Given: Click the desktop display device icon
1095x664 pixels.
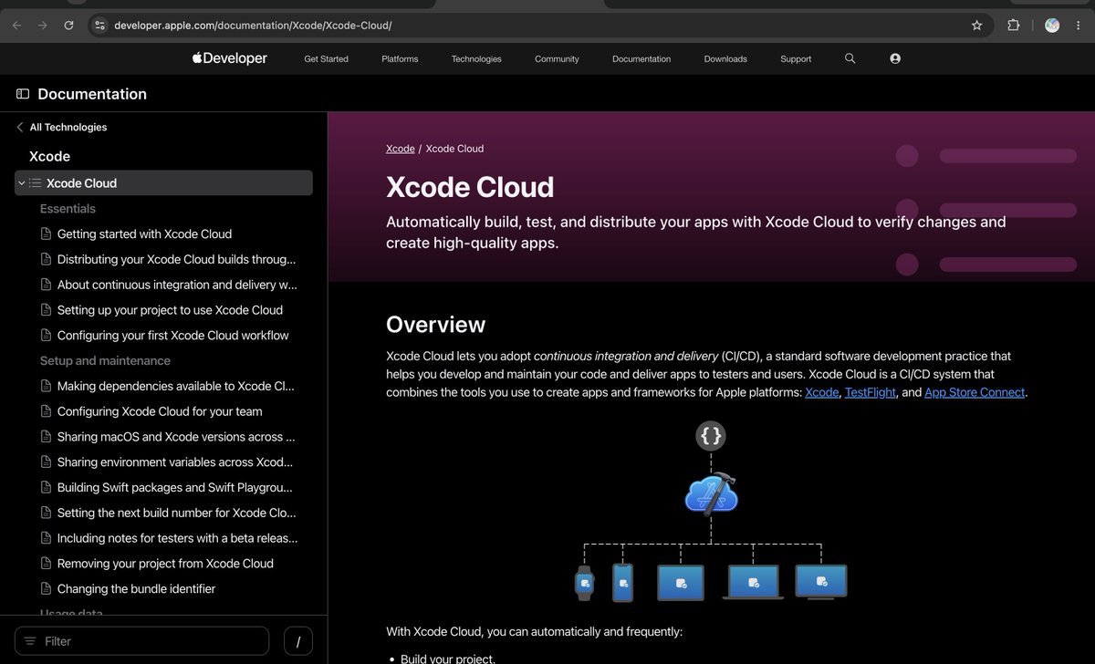Looking at the screenshot, I should pos(821,582).
